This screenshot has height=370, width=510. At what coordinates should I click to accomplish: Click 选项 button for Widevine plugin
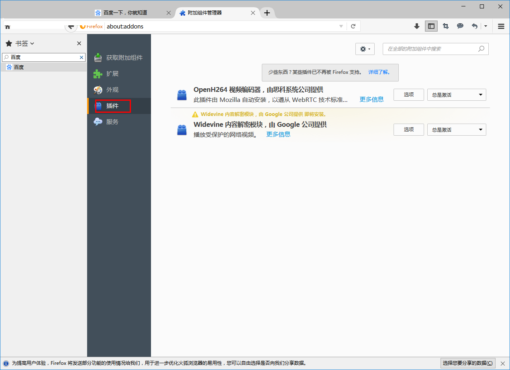[409, 130]
